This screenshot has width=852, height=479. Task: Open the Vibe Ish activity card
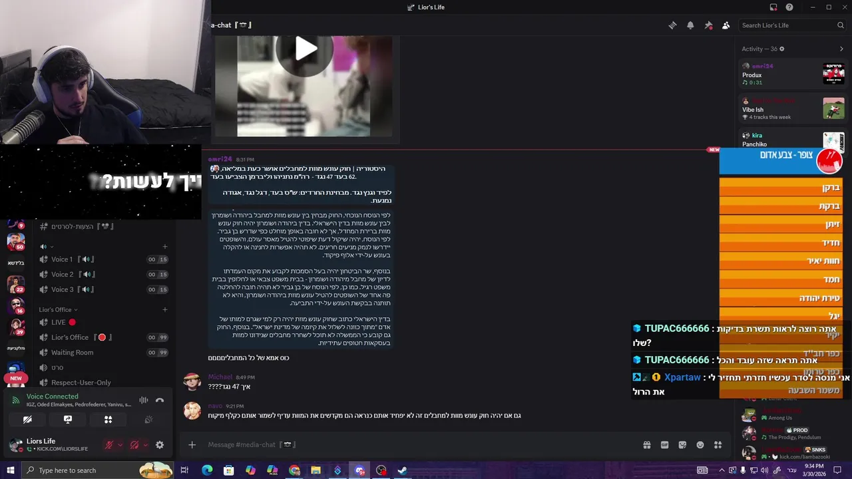tap(793, 109)
